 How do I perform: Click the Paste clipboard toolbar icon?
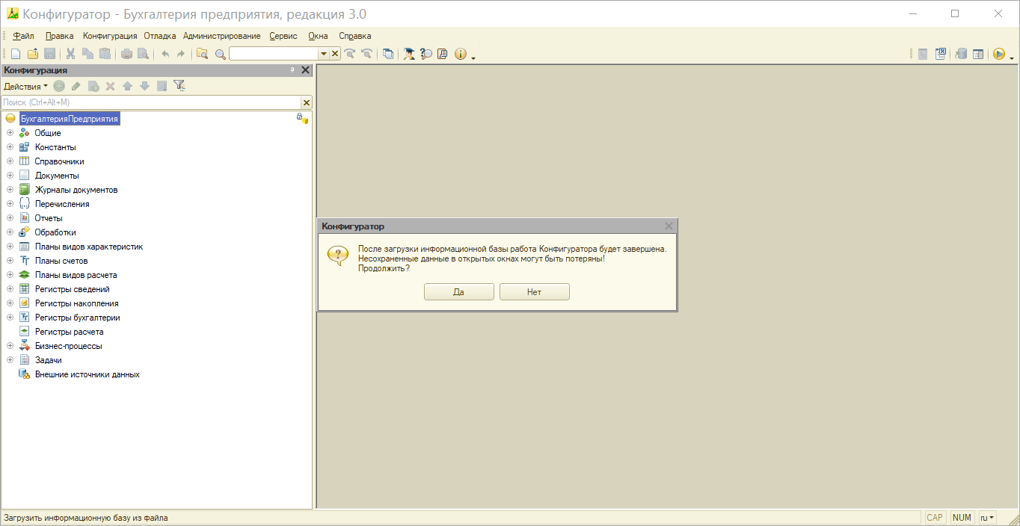click(x=105, y=54)
